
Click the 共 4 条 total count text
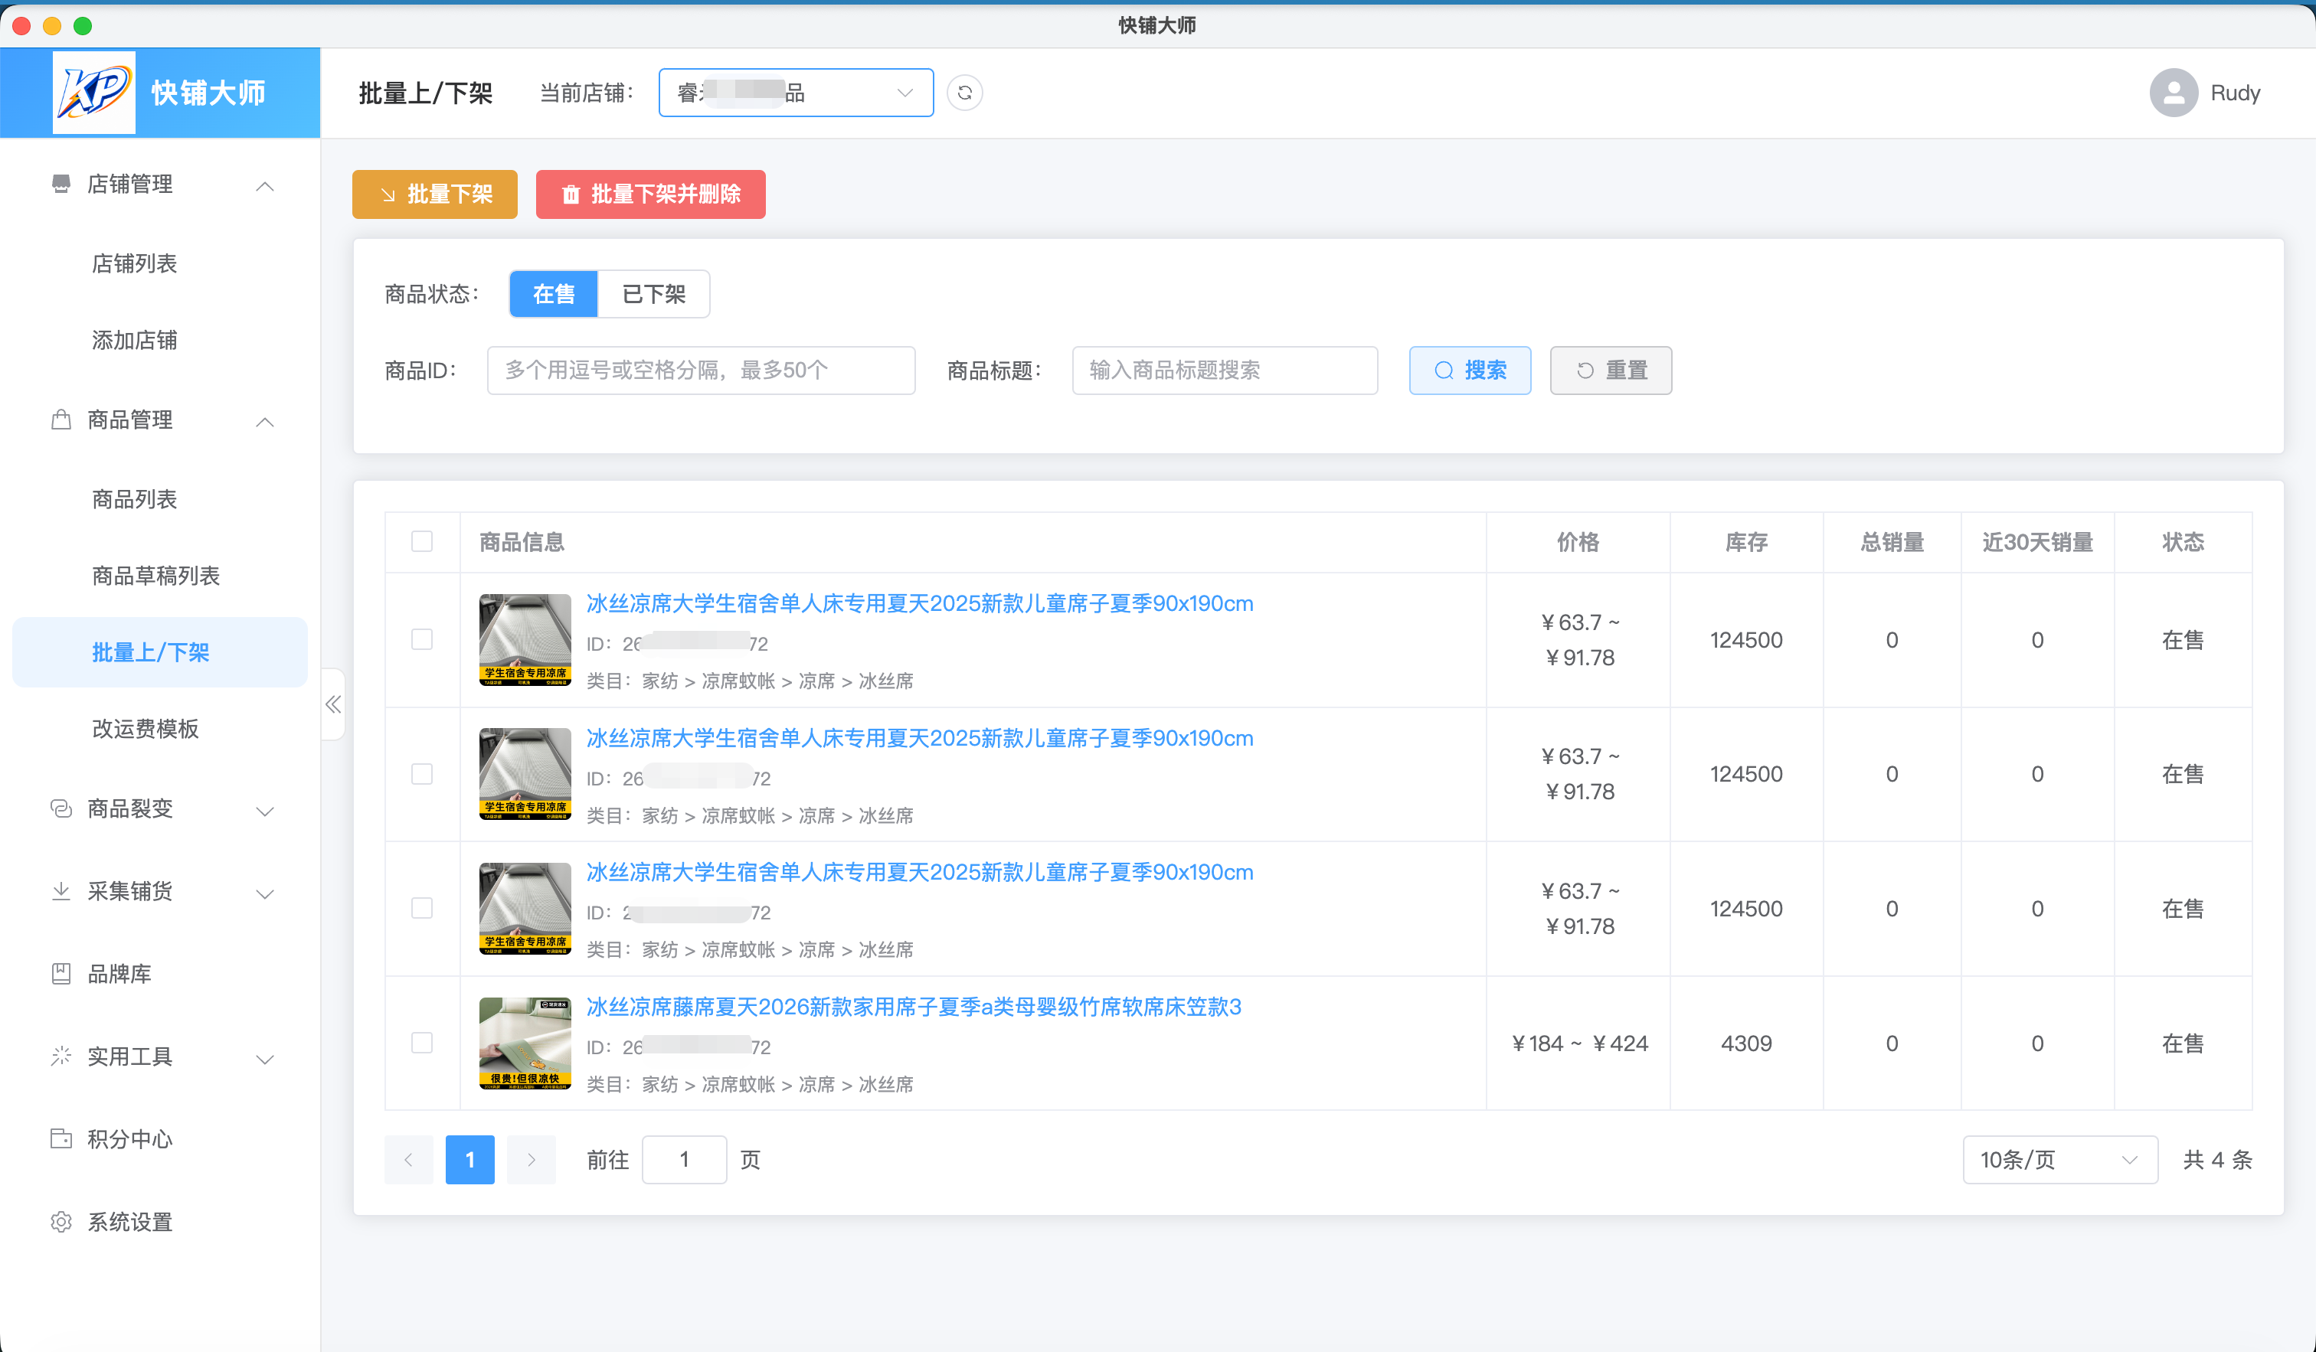click(x=2216, y=1159)
